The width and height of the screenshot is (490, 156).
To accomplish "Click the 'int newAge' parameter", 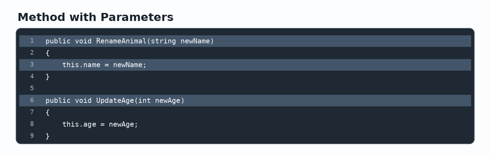I will click(x=159, y=101).
